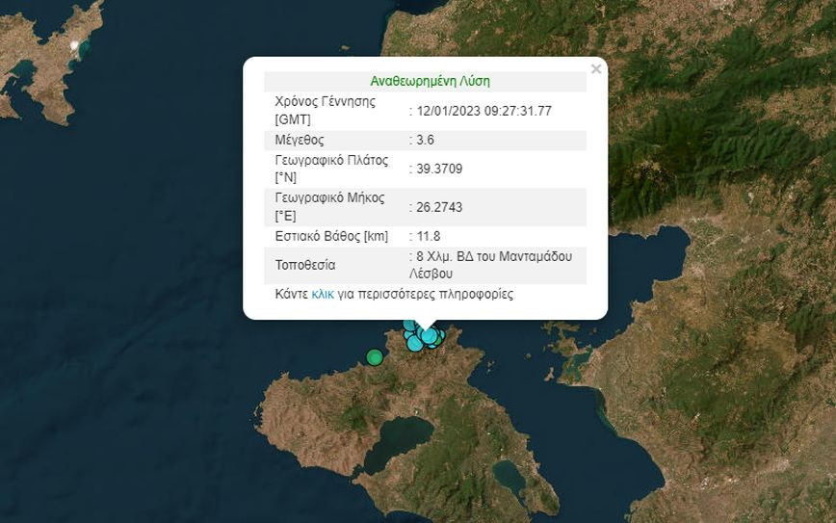Screen dimensions: 836x523
Task: Click the longitude value 26.2743
Action: [438, 207]
